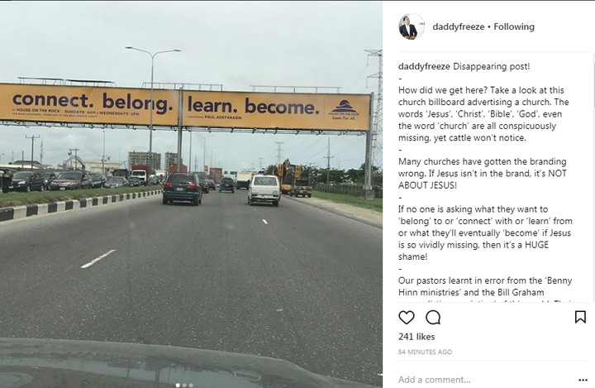Open daddyfreeze username in the caption
This screenshot has height=388, width=595.
tap(424, 66)
